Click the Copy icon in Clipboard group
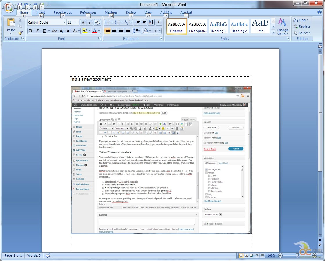The height and width of the screenshot is (261, 325). 20,26
